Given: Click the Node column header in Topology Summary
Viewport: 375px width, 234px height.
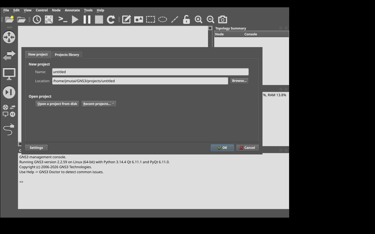Looking at the screenshot, I should (x=229, y=34).
